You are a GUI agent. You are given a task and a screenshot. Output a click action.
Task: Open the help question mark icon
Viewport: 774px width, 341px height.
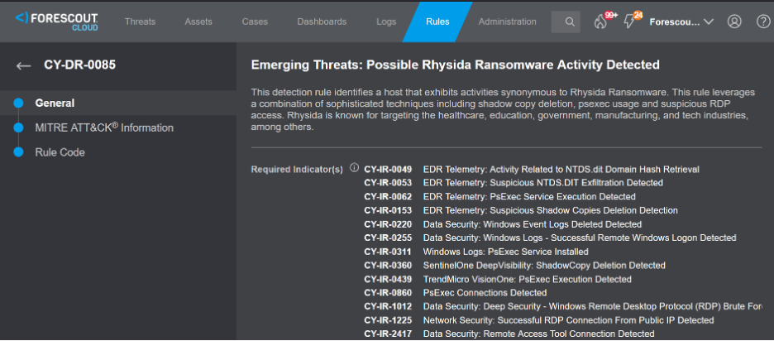tap(762, 22)
